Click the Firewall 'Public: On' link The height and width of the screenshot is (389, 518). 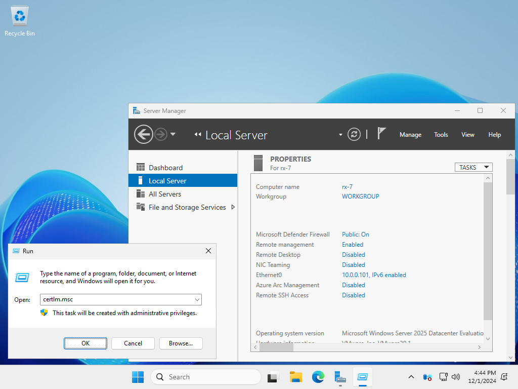(x=356, y=235)
